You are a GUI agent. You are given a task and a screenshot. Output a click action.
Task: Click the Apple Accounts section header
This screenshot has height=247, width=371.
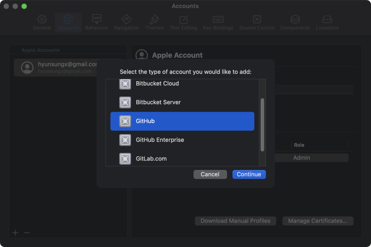pos(40,50)
